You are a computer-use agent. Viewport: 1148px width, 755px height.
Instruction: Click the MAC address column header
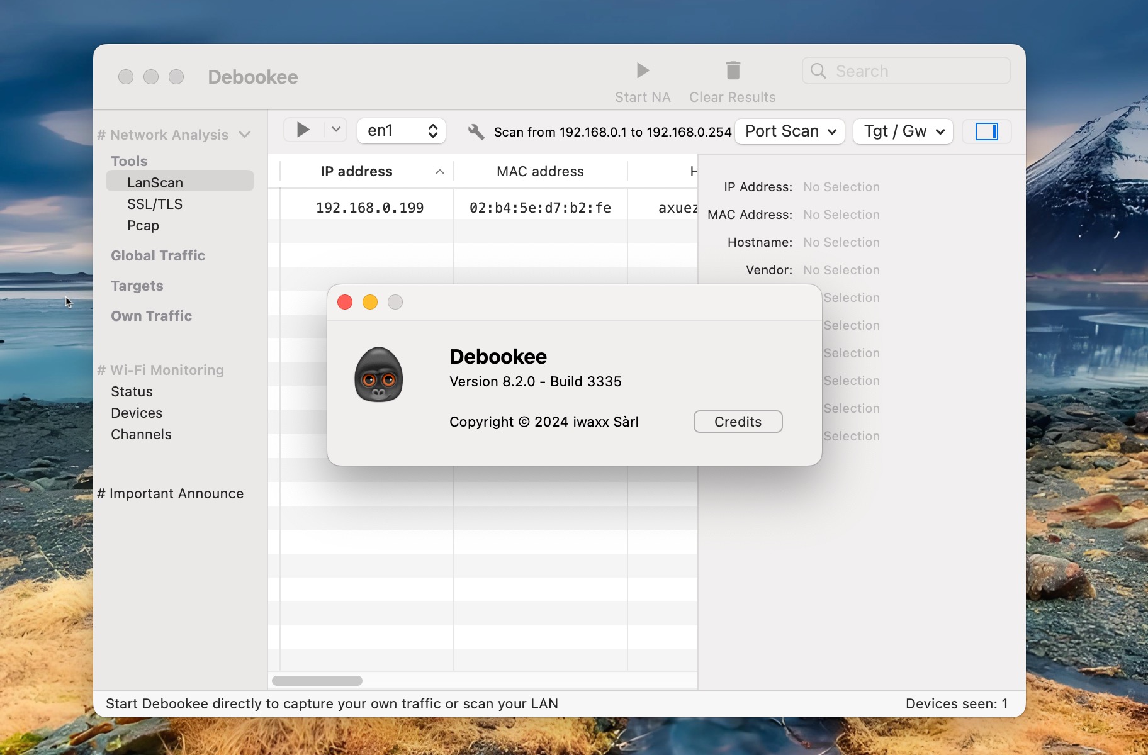[540, 171]
